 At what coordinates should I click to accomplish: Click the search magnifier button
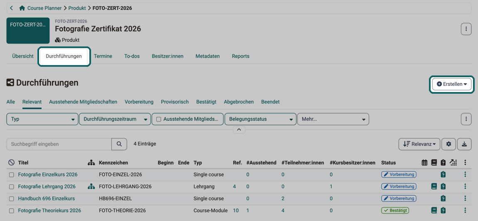click(x=119, y=144)
